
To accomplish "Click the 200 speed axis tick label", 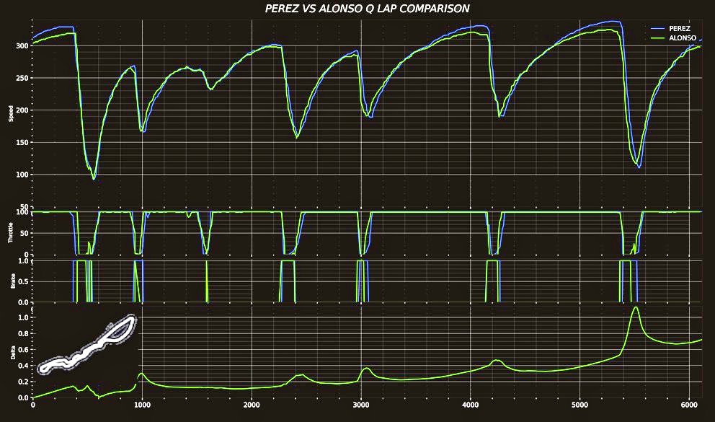I will [23, 110].
